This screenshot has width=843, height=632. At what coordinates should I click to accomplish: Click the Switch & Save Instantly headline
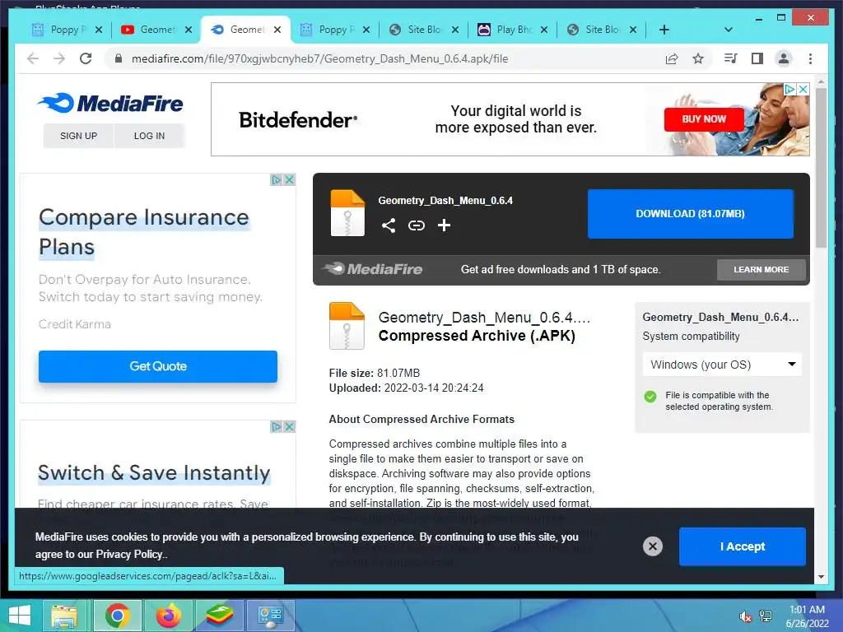click(x=154, y=473)
